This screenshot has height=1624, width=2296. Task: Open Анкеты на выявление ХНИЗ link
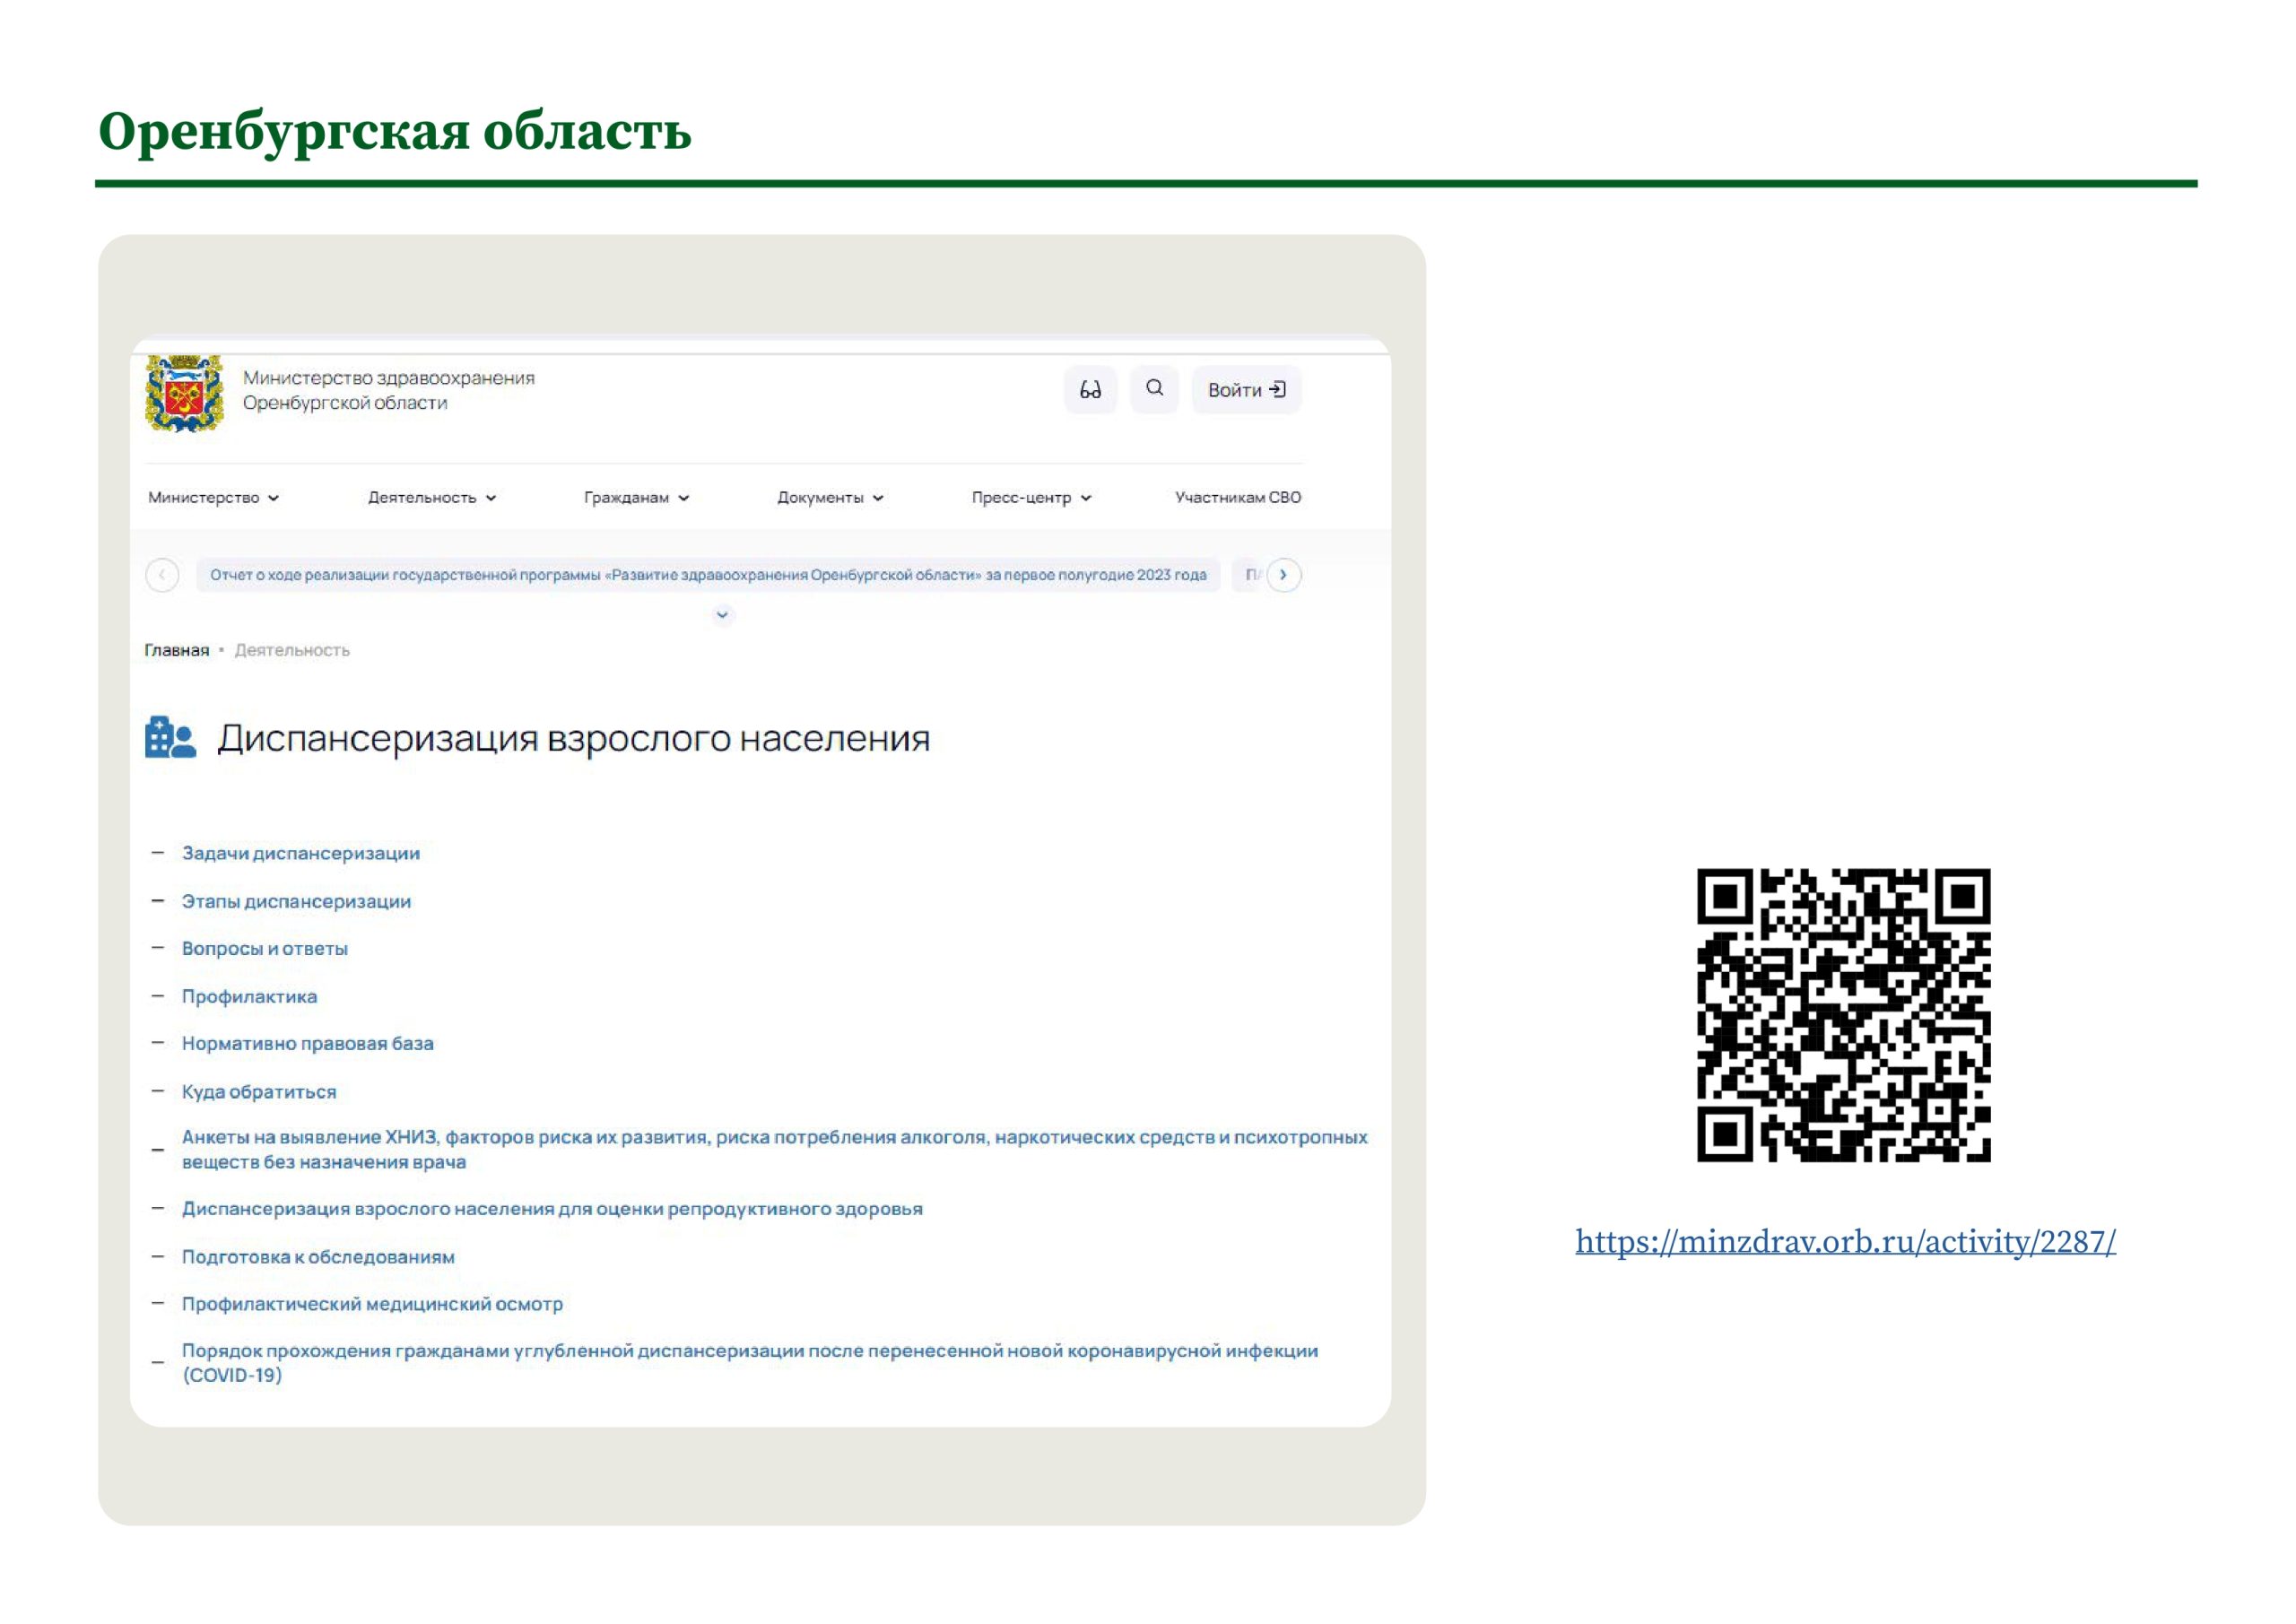775,1150
